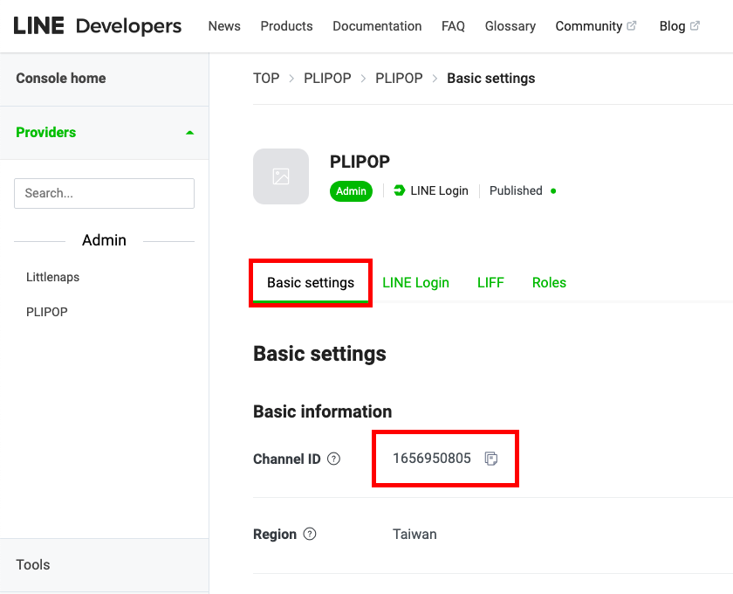Click the green Admin role badge
The height and width of the screenshot is (594, 733).
(351, 191)
